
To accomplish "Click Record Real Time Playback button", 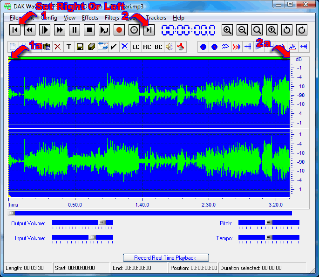I will [x=166, y=258].
